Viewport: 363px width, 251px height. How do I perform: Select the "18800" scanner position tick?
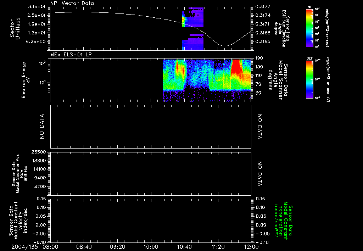pyautogui.click(x=38, y=161)
